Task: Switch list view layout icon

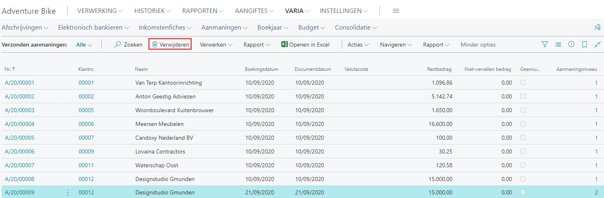Action: pos(558,45)
